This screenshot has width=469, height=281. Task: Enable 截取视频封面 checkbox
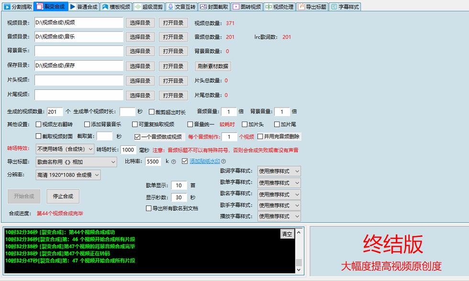point(39,136)
